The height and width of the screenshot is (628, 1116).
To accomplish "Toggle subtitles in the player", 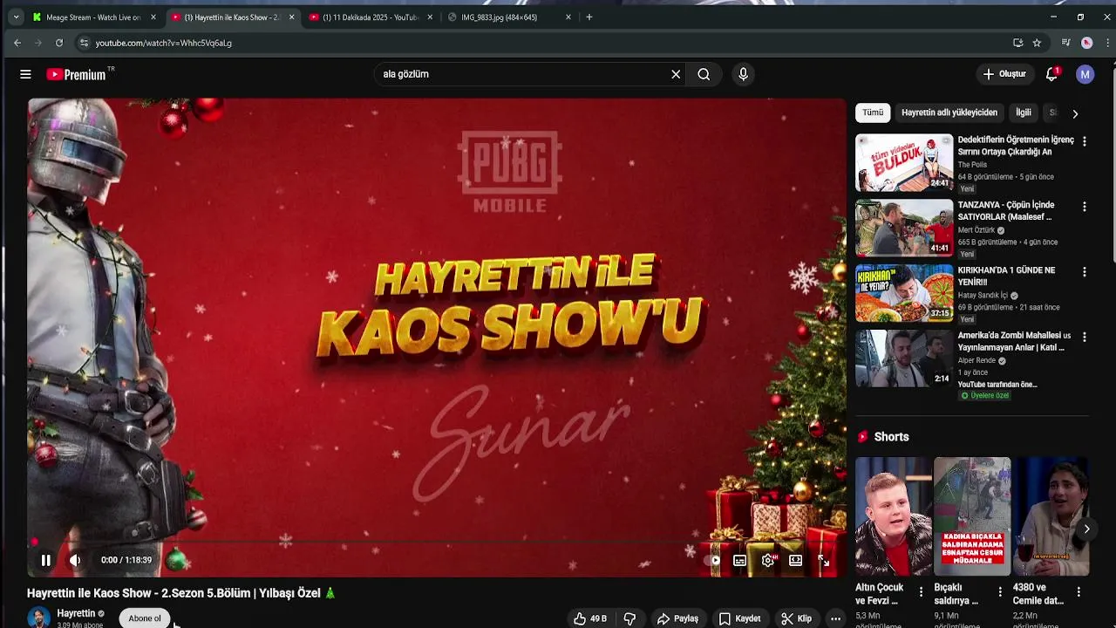I will (739, 560).
